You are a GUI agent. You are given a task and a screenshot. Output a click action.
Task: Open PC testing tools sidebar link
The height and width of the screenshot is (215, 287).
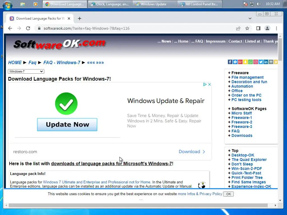tap(246, 100)
